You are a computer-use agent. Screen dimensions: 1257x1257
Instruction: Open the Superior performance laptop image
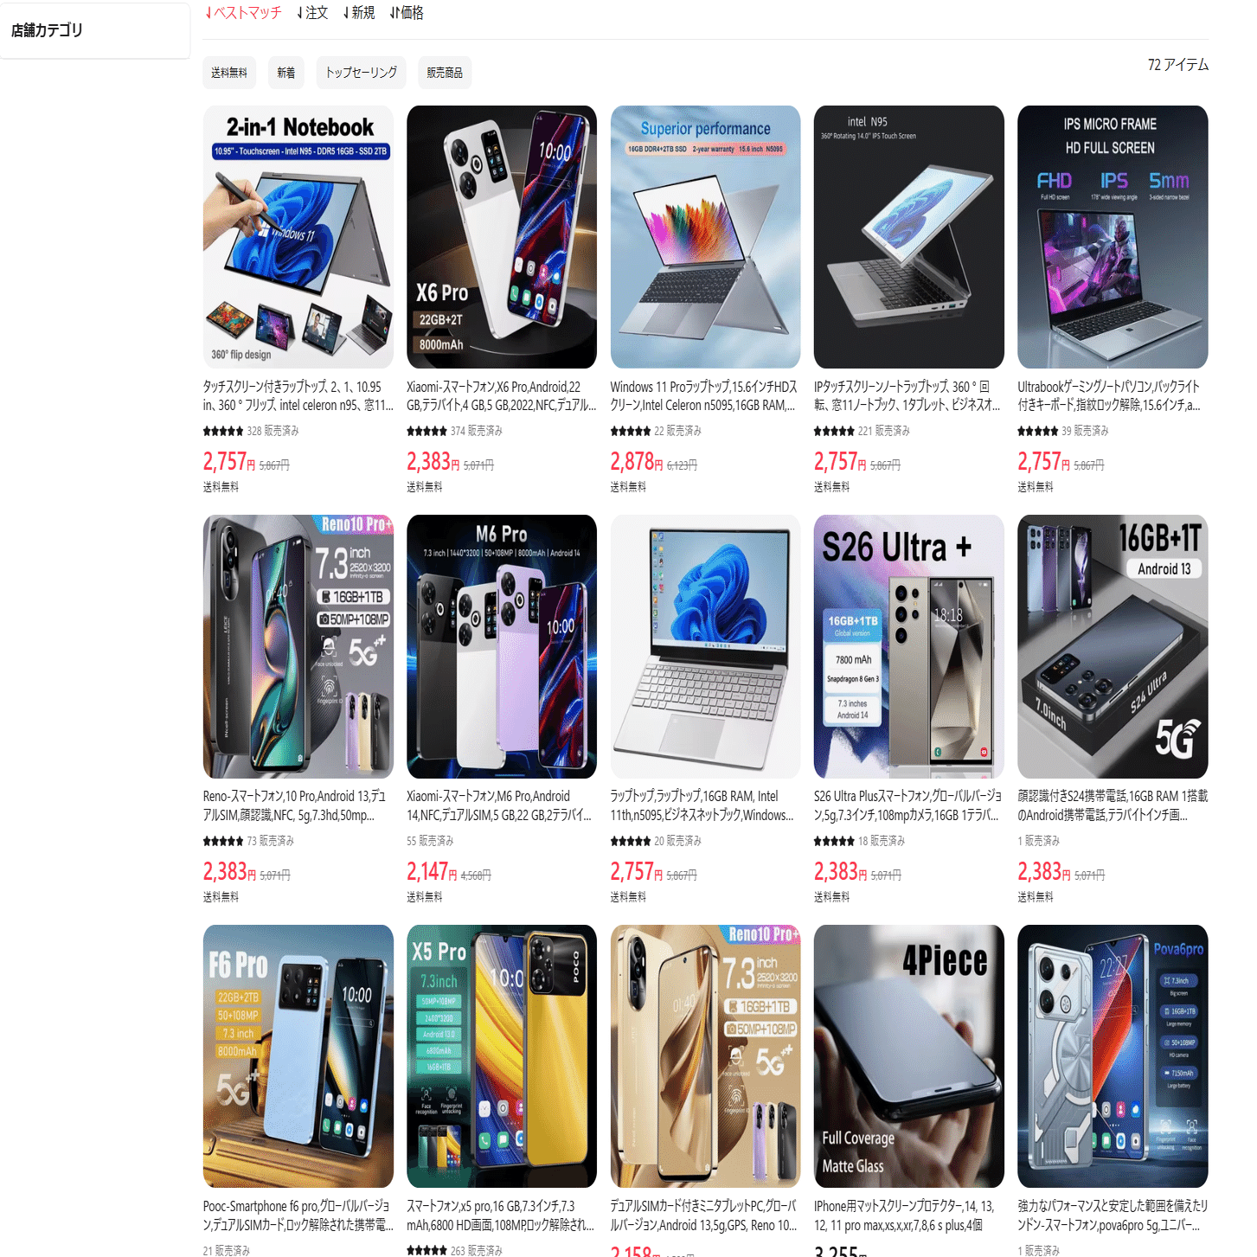(705, 237)
